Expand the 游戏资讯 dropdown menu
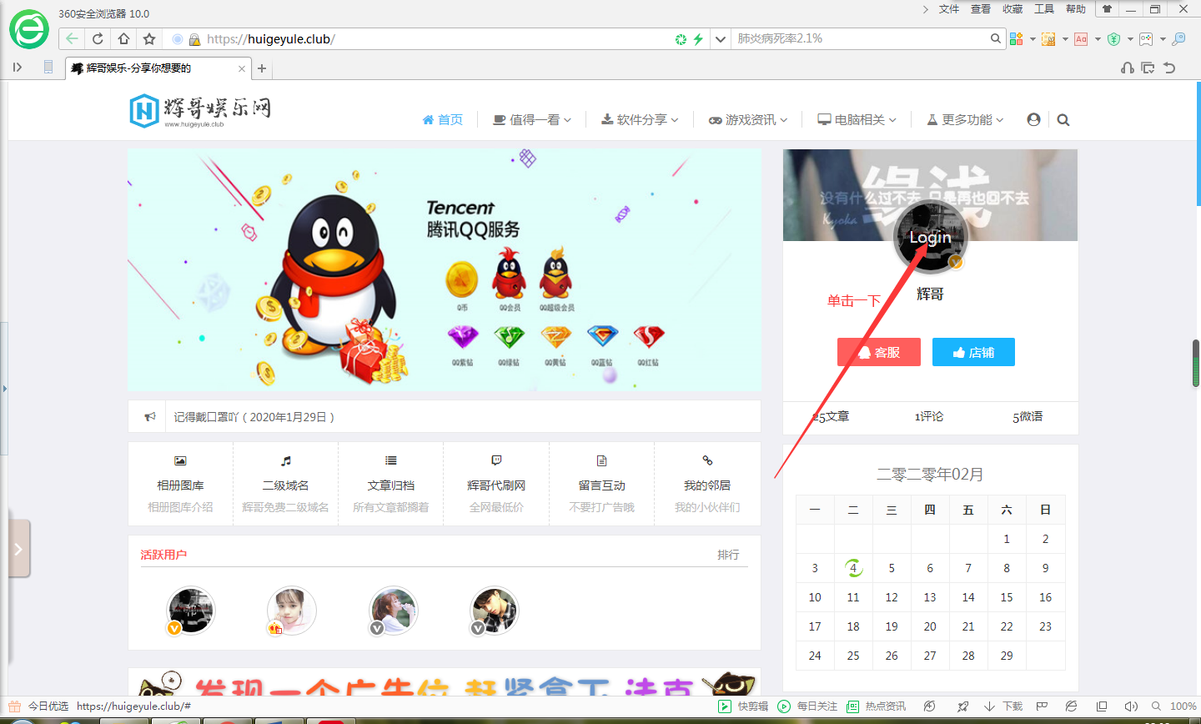 click(748, 119)
